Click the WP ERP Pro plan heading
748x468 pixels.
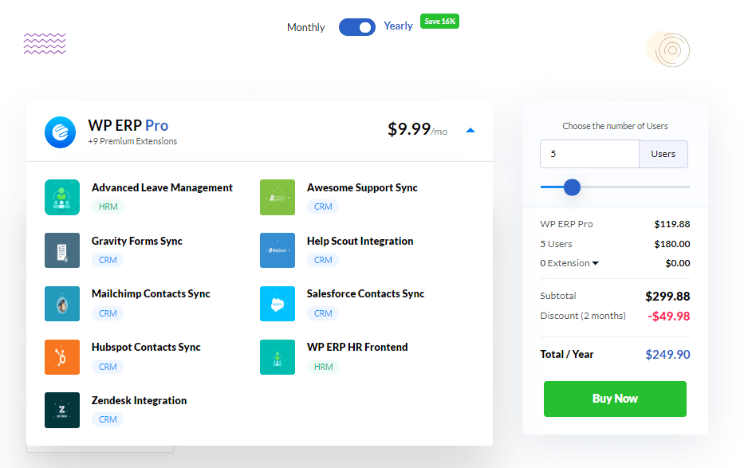(128, 125)
